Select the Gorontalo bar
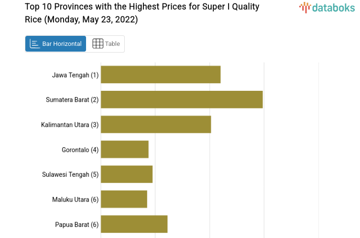Screen dimensions: 360x238 pyautogui.click(x=125, y=149)
